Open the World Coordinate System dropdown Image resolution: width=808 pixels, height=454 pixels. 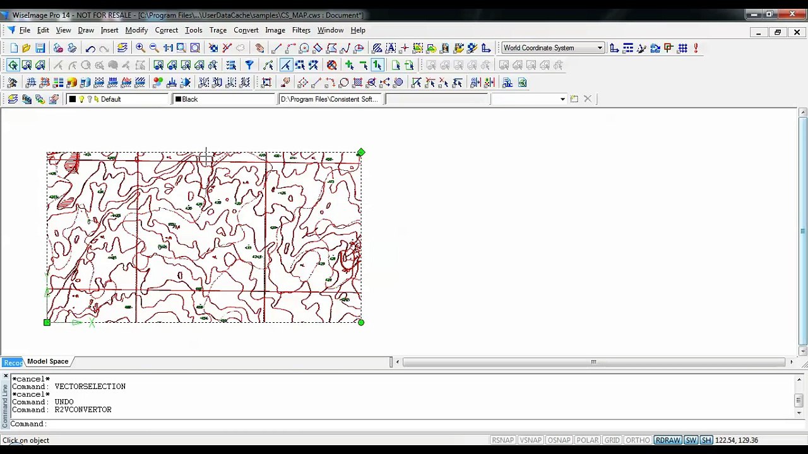pyautogui.click(x=552, y=48)
